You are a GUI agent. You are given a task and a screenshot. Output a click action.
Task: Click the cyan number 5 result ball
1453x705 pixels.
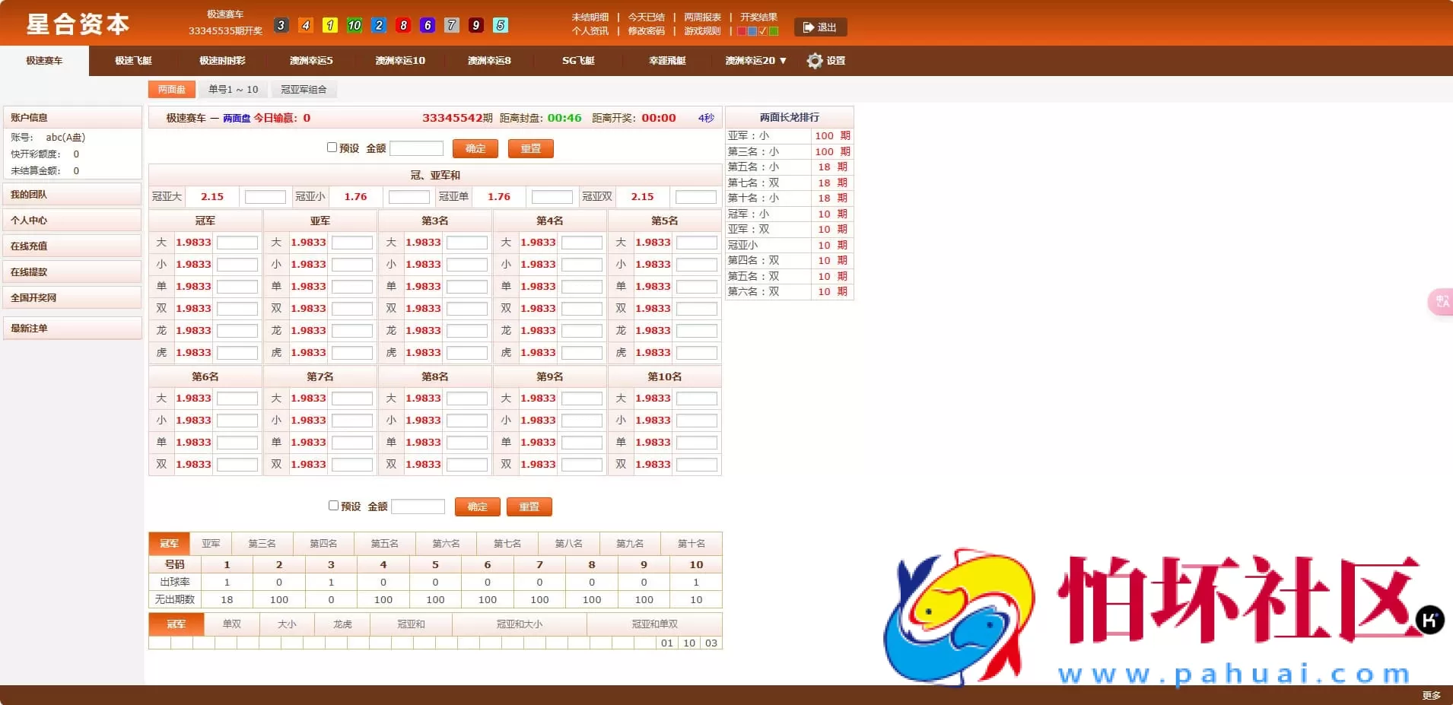(501, 25)
